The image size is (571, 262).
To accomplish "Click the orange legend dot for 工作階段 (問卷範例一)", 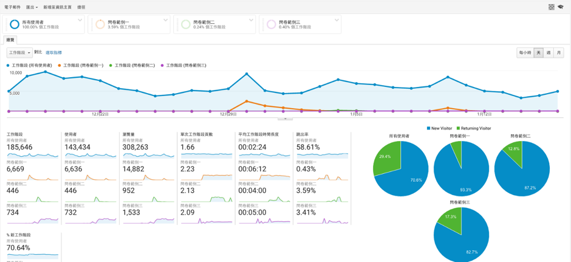I will coord(60,65).
